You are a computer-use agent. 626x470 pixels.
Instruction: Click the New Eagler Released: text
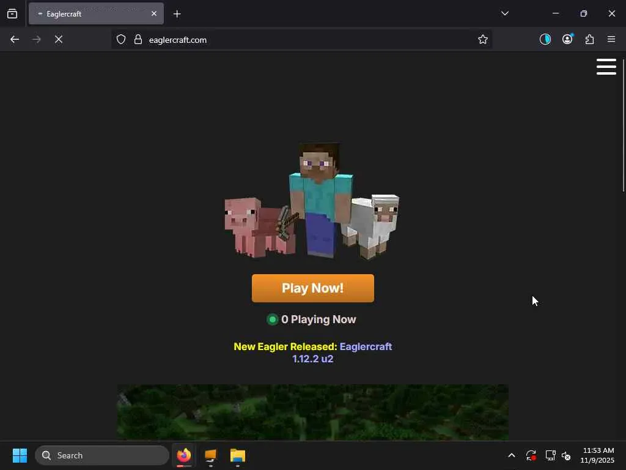[x=285, y=346]
